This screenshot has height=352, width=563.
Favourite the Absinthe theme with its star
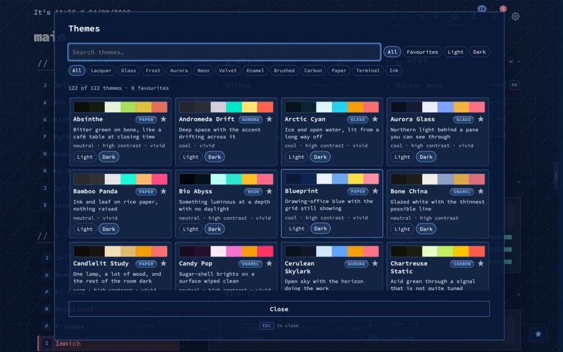[x=163, y=119]
